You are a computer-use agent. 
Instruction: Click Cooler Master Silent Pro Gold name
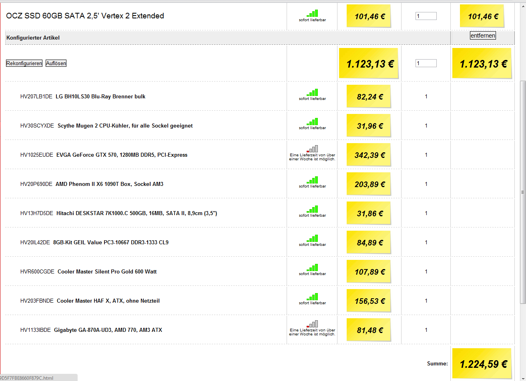click(x=107, y=271)
